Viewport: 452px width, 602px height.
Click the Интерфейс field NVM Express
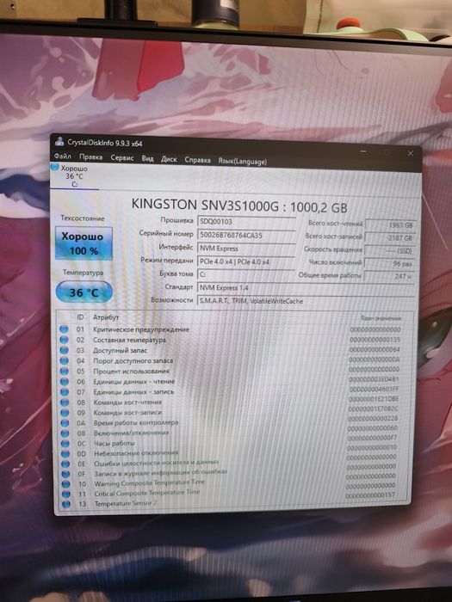pos(246,249)
